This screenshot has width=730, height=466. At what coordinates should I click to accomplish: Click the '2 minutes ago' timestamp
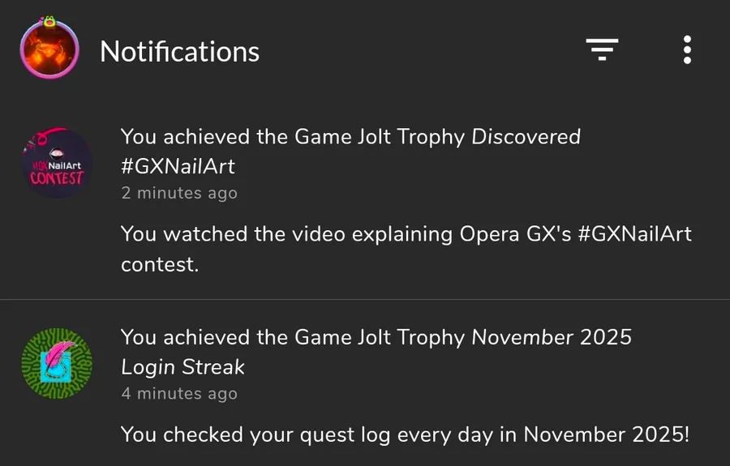point(179,193)
